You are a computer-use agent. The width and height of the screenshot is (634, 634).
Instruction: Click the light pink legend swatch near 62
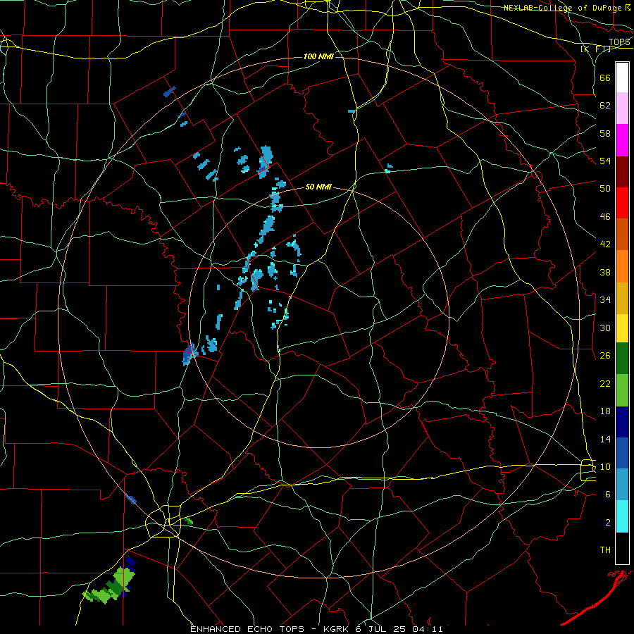(622, 108)
